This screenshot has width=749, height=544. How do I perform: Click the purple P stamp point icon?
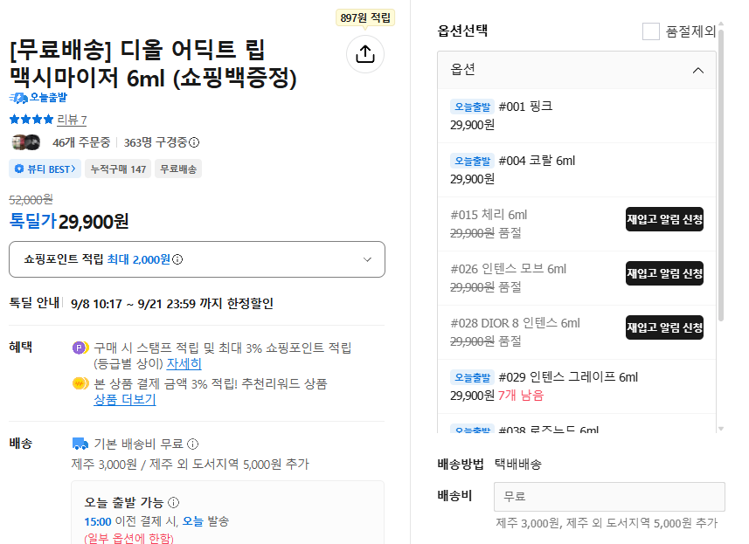(x=80, y=348)
